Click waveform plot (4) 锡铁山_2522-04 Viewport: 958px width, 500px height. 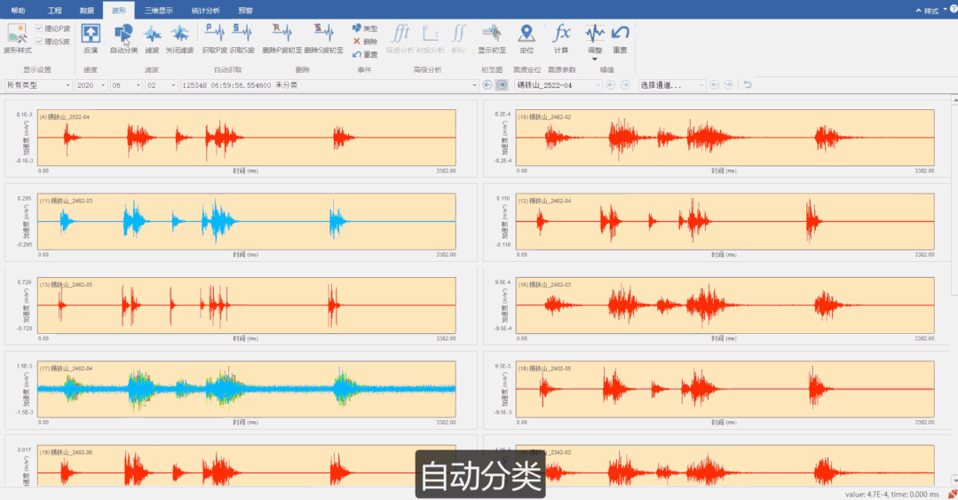click(x=246, y=138)
